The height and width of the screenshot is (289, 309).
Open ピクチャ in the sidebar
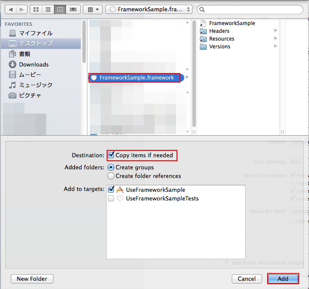pos(41,95)
